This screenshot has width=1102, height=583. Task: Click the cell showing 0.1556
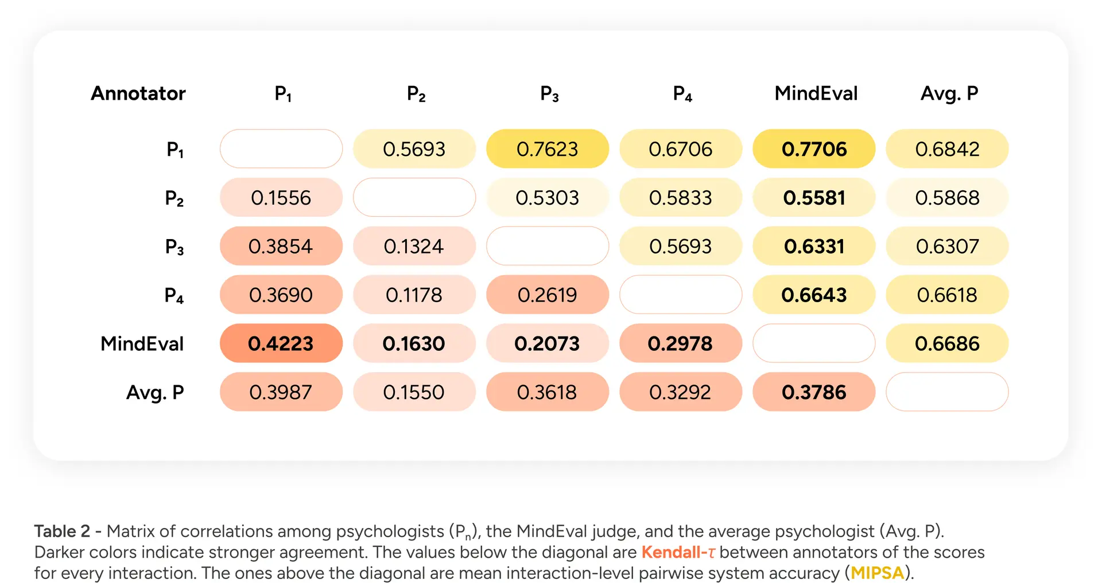281,198
